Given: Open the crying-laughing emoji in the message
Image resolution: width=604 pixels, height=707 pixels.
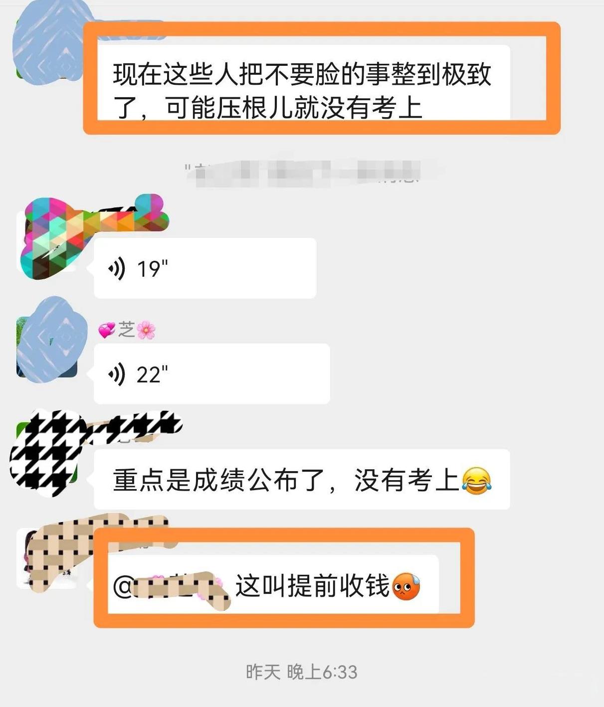Looking at the screenshot, I should (x=476, y=481).
